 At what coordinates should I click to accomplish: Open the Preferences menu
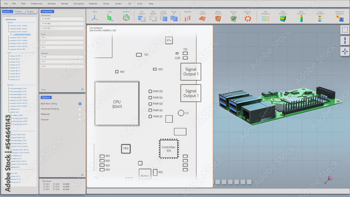click(37, 3)
